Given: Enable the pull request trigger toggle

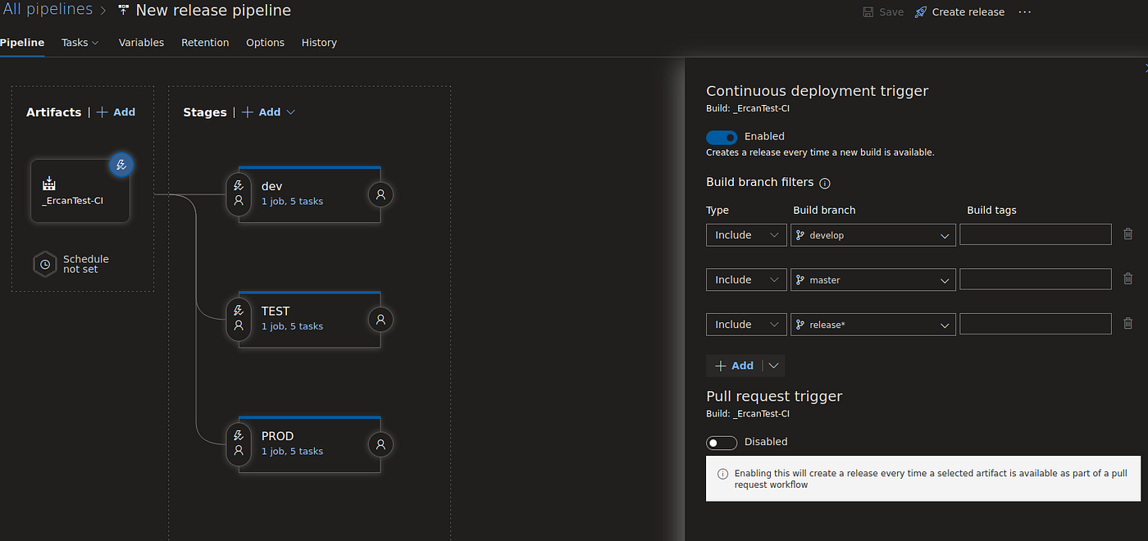Looking at the screenshot, I should pos(722,443).
